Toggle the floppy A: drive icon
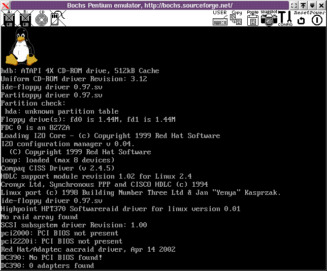 [9, 18]
